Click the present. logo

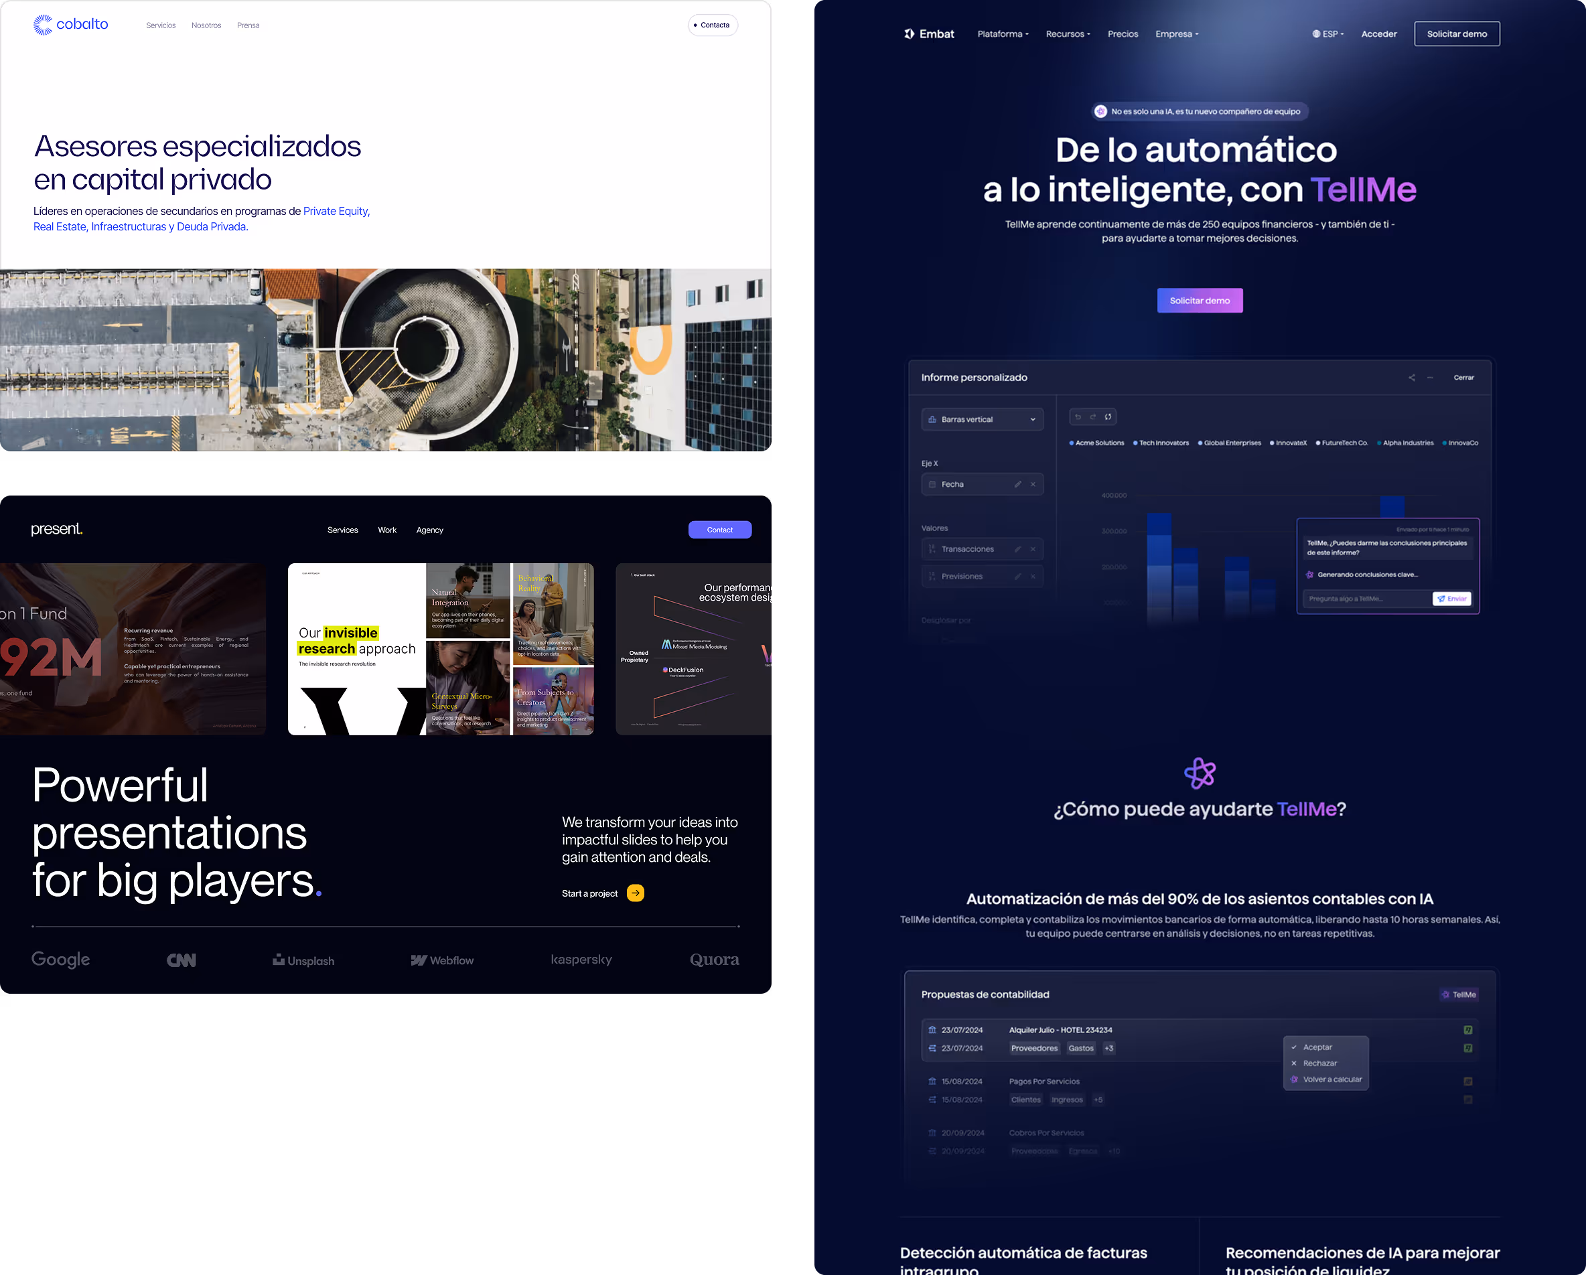57,528
